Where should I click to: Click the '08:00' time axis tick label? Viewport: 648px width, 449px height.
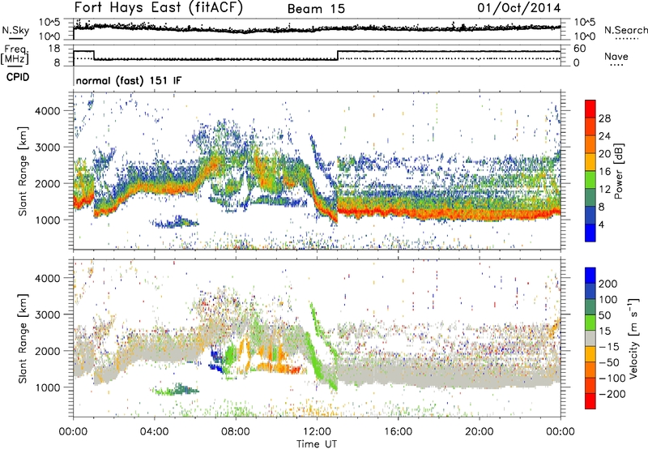coord(235,432)
